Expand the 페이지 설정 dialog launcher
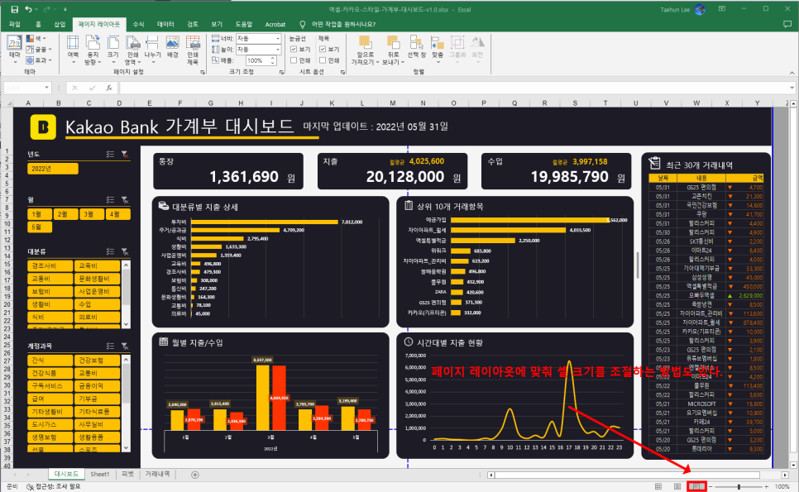The height and width of the screenshot is (492, 799). (203, 72)
